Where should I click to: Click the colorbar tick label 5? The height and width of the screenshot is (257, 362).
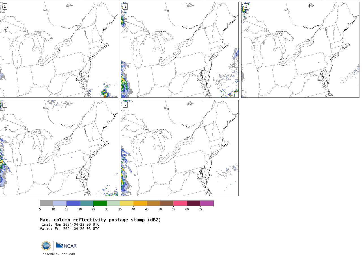(40, 210)
